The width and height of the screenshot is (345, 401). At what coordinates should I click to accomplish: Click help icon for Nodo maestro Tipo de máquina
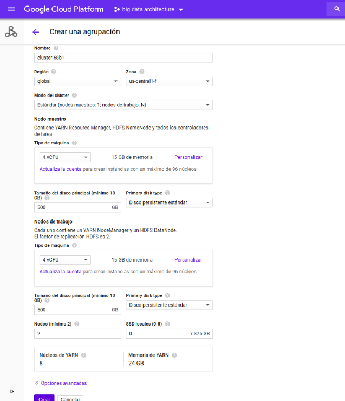click(x=74, y=143)
